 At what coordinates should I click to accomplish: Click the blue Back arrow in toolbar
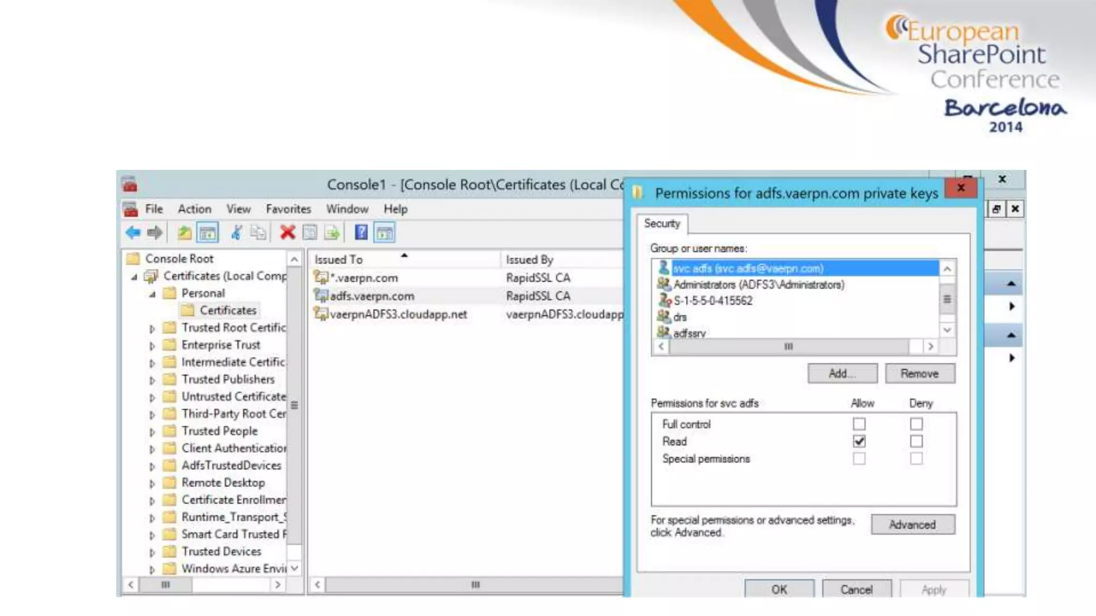(x=133, y=233)
